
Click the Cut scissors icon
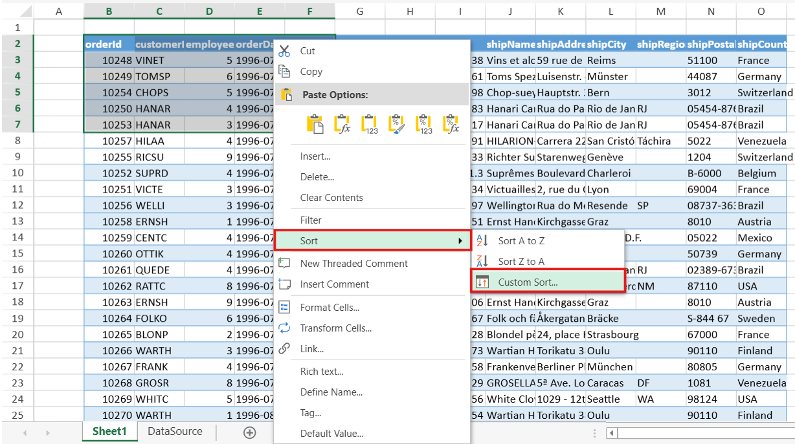(x=285, y=51)
